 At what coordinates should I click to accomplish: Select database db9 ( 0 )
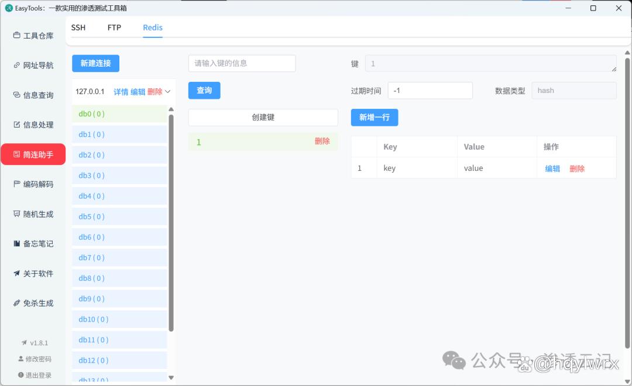[x=119, y=299]
